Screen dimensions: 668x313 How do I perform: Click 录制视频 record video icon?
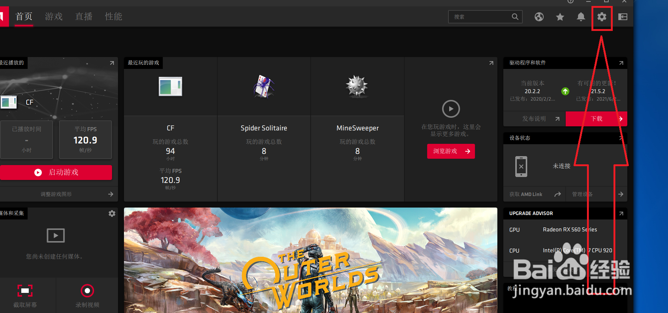point(87,291)
